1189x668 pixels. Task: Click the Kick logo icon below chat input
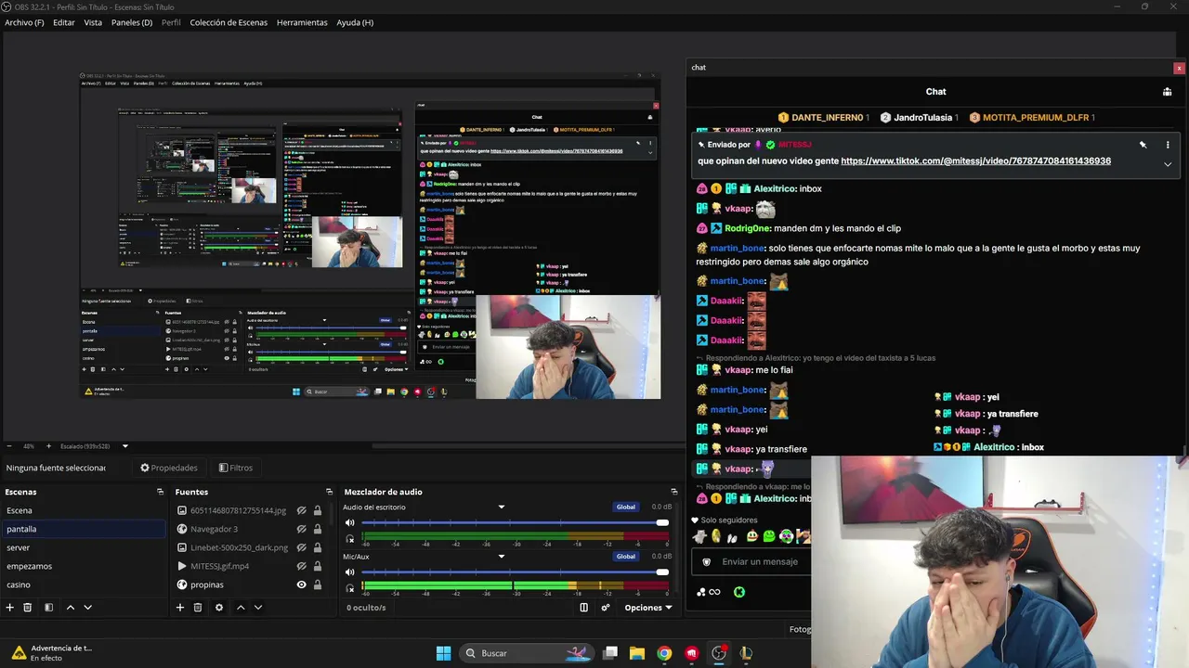click(x=739, y=592)
